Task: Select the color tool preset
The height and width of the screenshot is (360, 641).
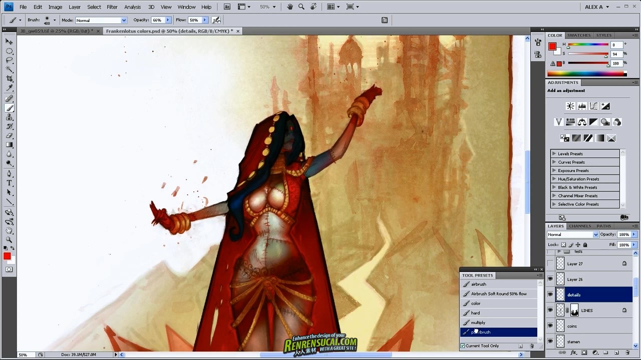Action: [x=499, y=303]
